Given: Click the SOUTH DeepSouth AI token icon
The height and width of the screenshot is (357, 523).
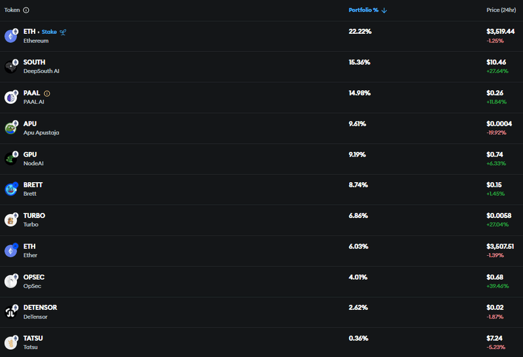Looking at the screenshot, I should pyautogui.click(x=11, y=67).
